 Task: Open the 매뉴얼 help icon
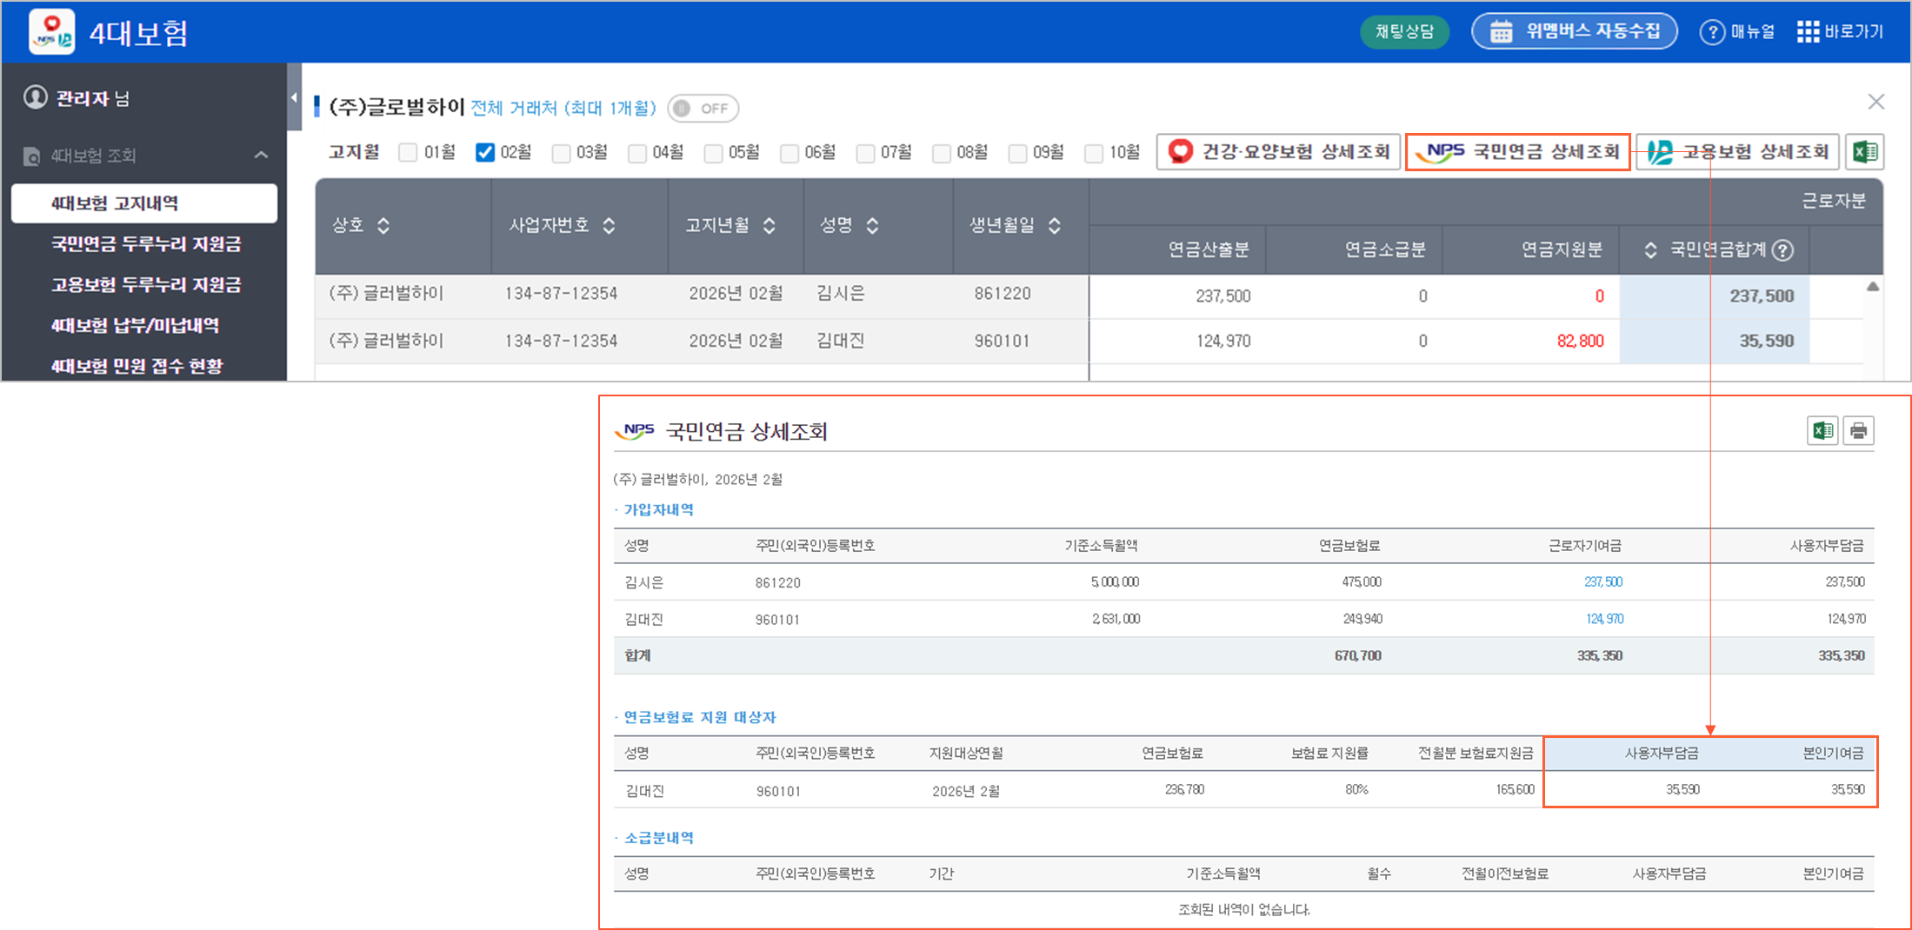coord(1711,32)
